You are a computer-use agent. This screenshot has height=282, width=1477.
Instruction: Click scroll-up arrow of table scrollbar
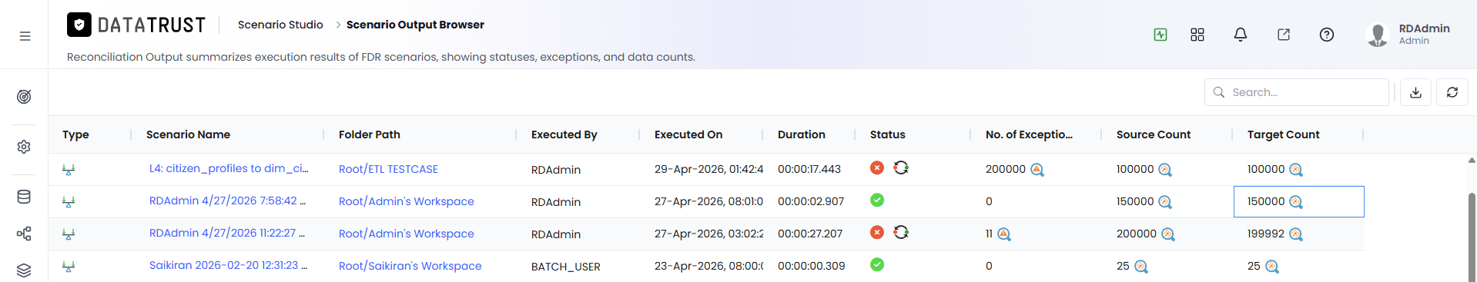point(1472,161)
